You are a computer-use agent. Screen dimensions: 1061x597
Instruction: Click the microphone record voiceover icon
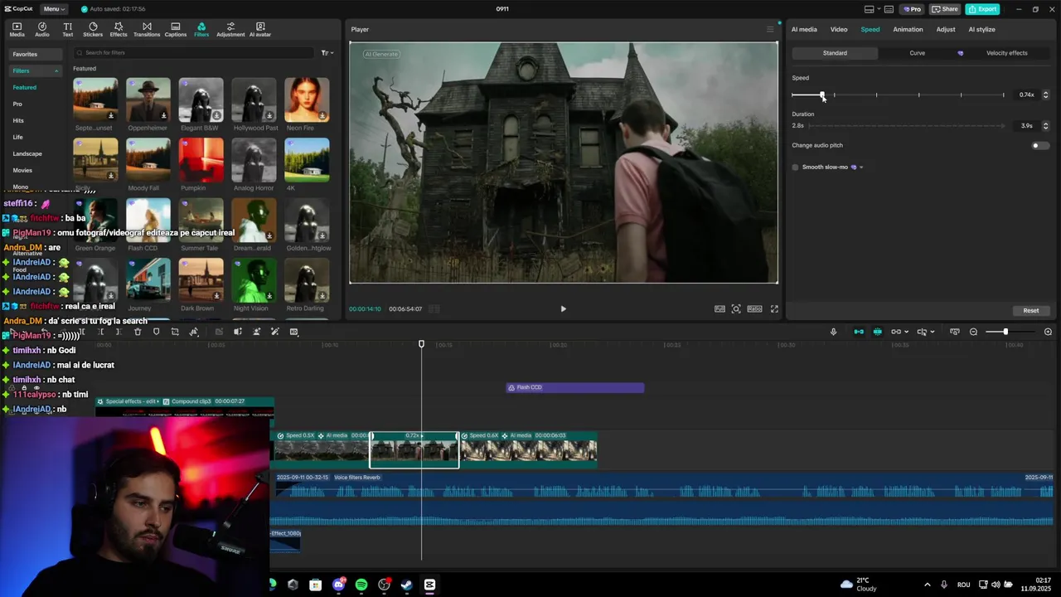click(x=833, y=332)
